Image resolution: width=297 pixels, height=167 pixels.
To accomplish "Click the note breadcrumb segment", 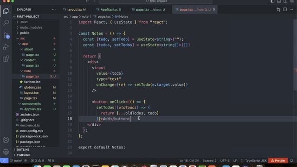I will point(85,17).
